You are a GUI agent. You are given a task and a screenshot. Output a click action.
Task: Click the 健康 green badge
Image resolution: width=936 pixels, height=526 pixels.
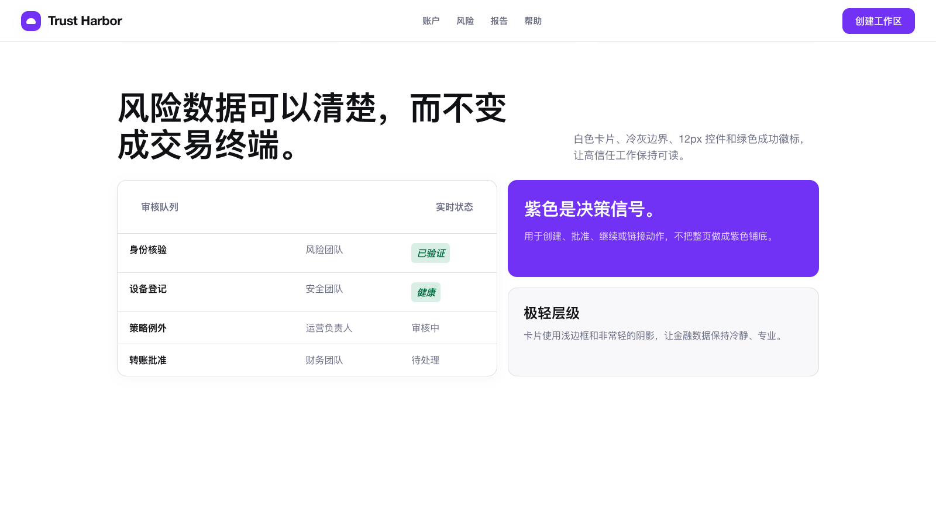click(426, 292)
